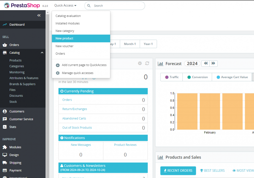Toggle Average Cart Value on the chart
Viewport: 254px width, 178px height.
(232, 77)
